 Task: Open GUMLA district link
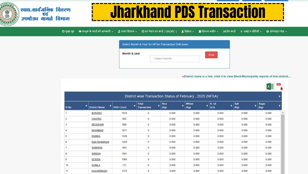(x=96, y=165)
